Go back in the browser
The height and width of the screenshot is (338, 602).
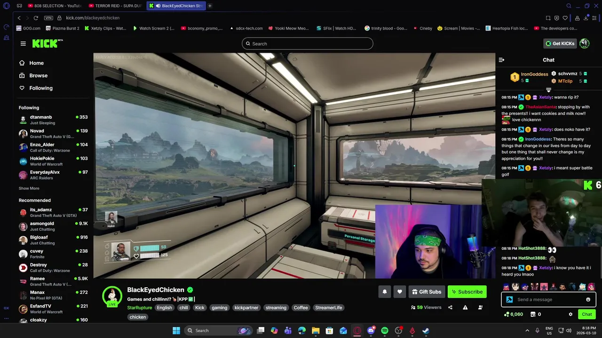(19, 18)
